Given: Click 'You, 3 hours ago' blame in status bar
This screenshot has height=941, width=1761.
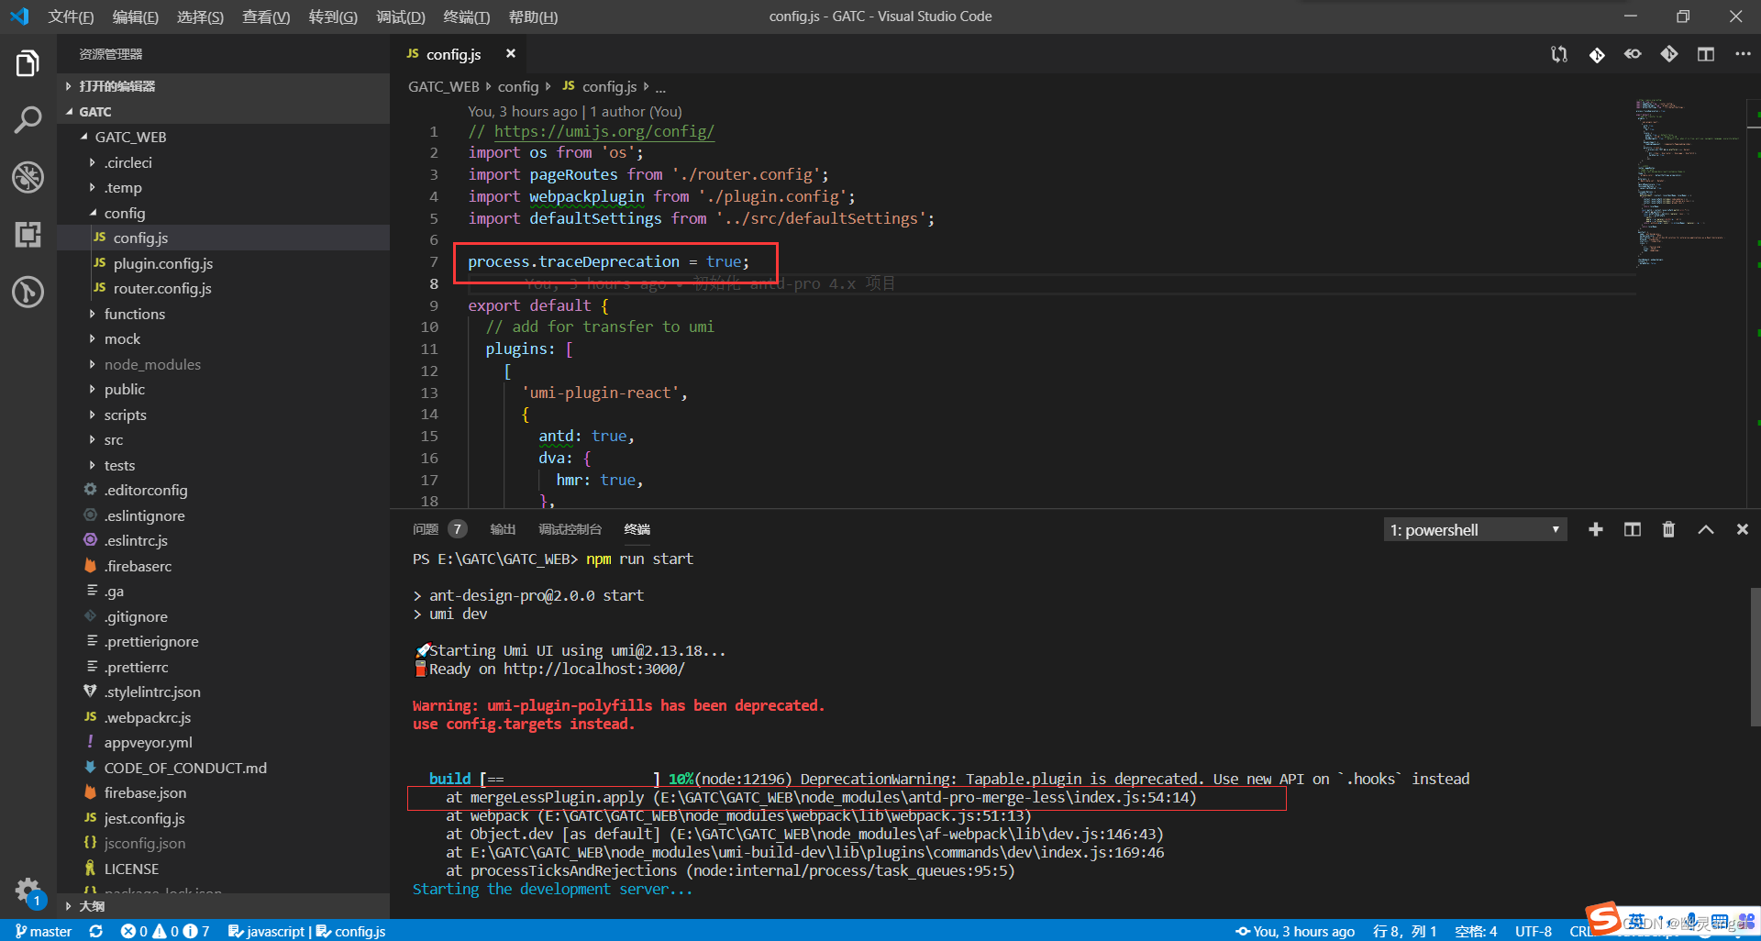Looking at the screenshot, I should (1295, 931).
